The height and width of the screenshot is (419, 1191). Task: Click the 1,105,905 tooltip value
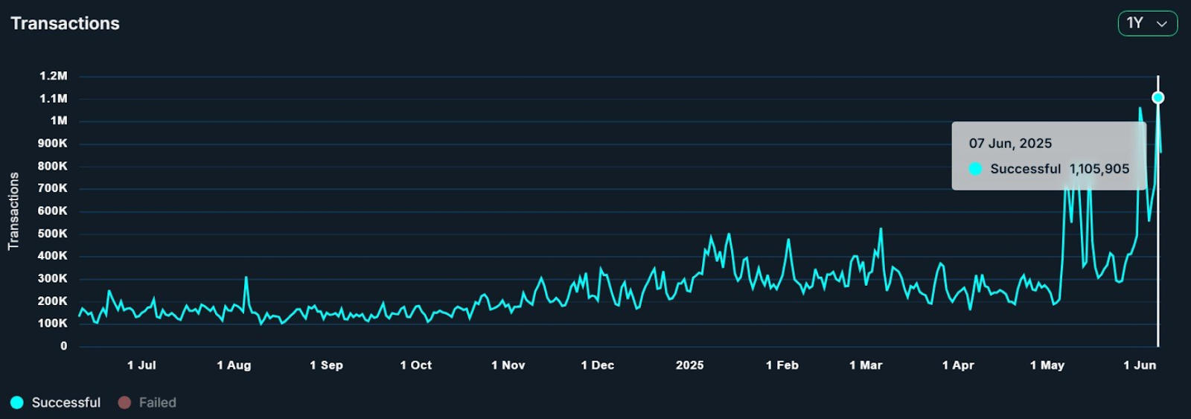click(x=1099, y=169)
